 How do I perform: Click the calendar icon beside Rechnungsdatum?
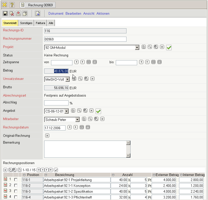point(82,127)
